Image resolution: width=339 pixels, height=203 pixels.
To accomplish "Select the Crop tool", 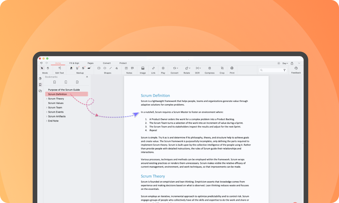I will 222,68.
